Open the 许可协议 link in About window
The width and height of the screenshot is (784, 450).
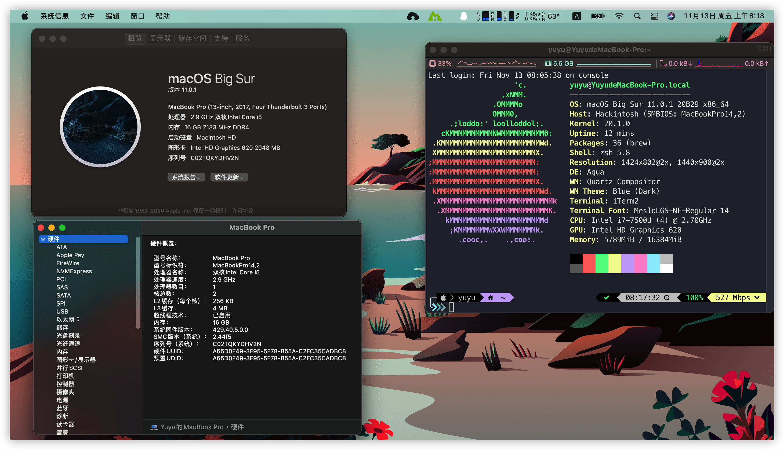point(243,211)
